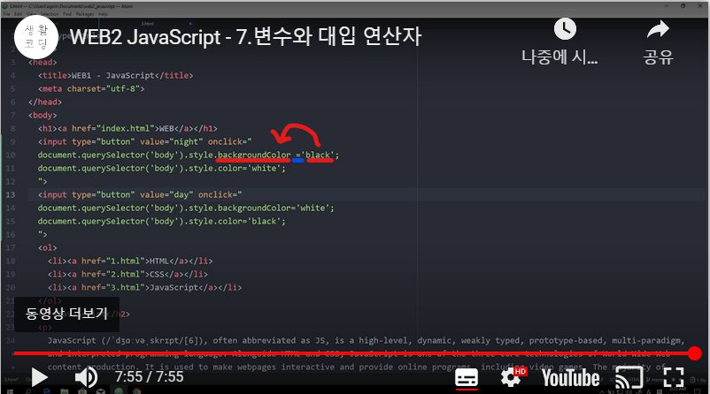Viewport: 710px width, 394px height.
Task: Click the meta charset="utf-8" line
Action: point(91,88)
